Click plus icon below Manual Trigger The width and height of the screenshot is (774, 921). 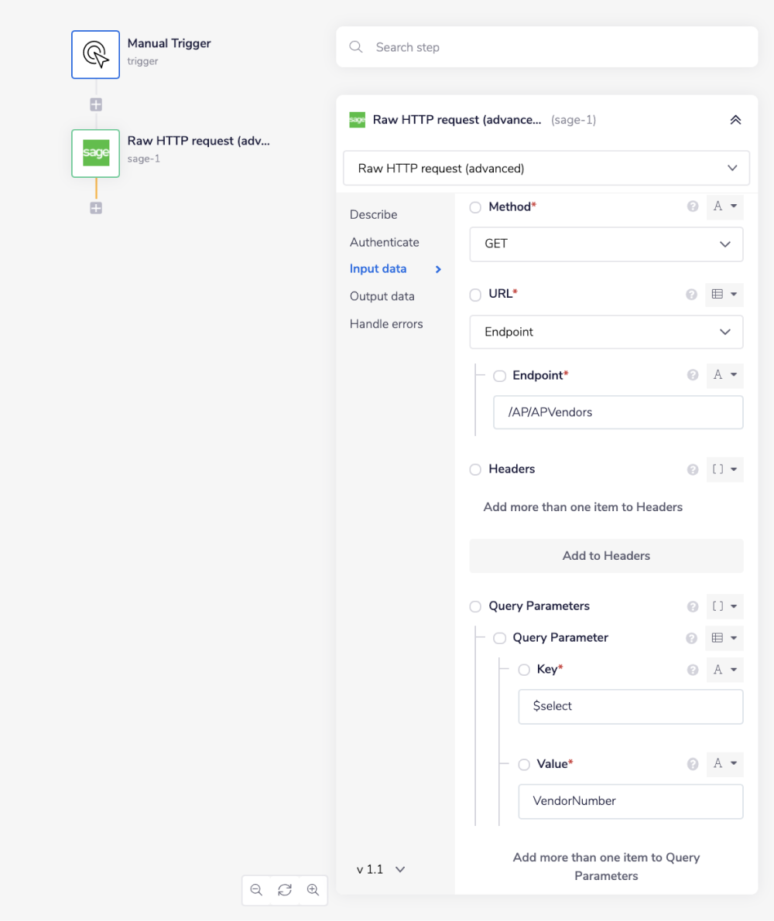96,104
